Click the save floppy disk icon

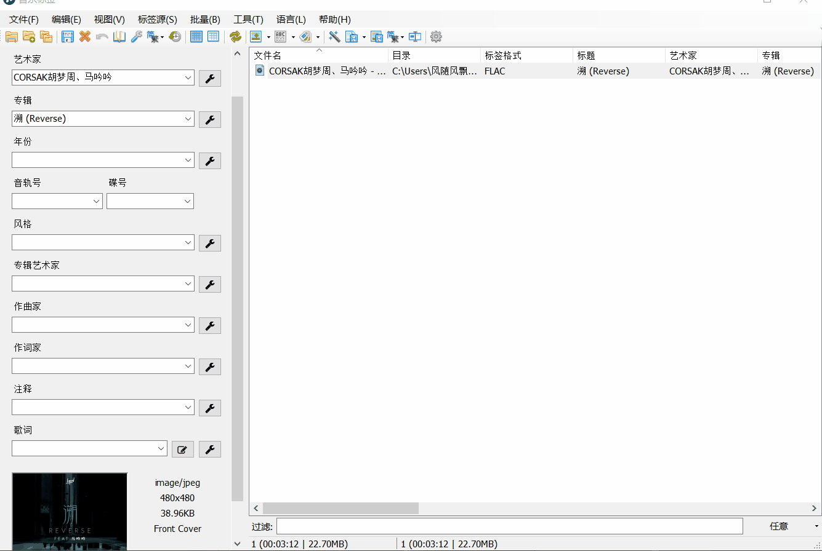point(68,37)
